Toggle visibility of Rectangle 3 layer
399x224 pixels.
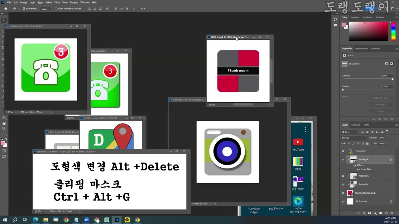[343, 160]
